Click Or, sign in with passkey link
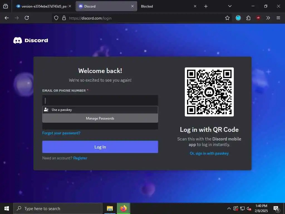This screenshot has width=285, height=214. tap(209, 154)
